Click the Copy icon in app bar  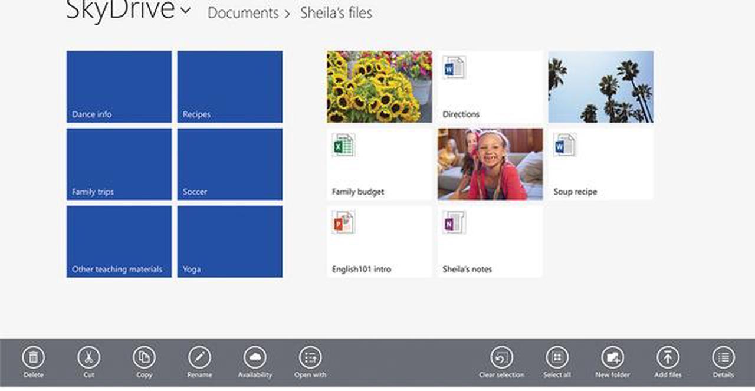pos(144,357)
